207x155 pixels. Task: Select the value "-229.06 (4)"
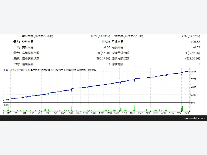coord(192,58)
